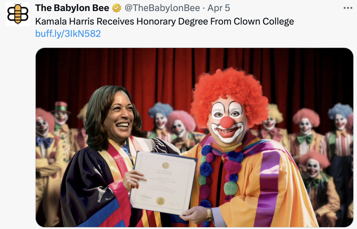Click The Babylon Bee display name
357x229 pixels.
coord(72,8)
